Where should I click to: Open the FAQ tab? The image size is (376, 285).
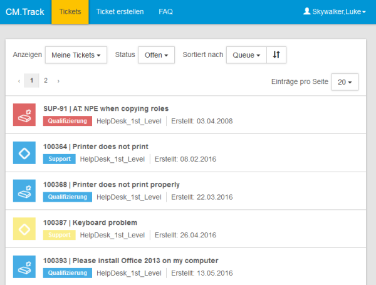pos(165,11)
